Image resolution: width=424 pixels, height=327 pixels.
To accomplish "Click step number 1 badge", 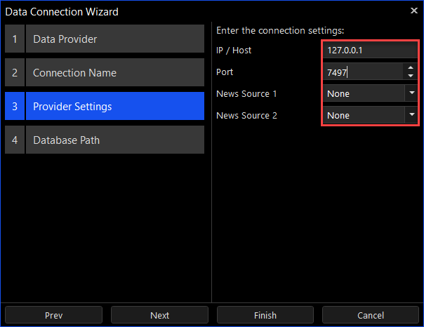I will tap(15, 39).
